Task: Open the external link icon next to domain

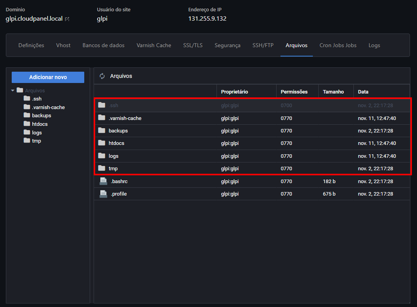Action: (x=67, y=19)
